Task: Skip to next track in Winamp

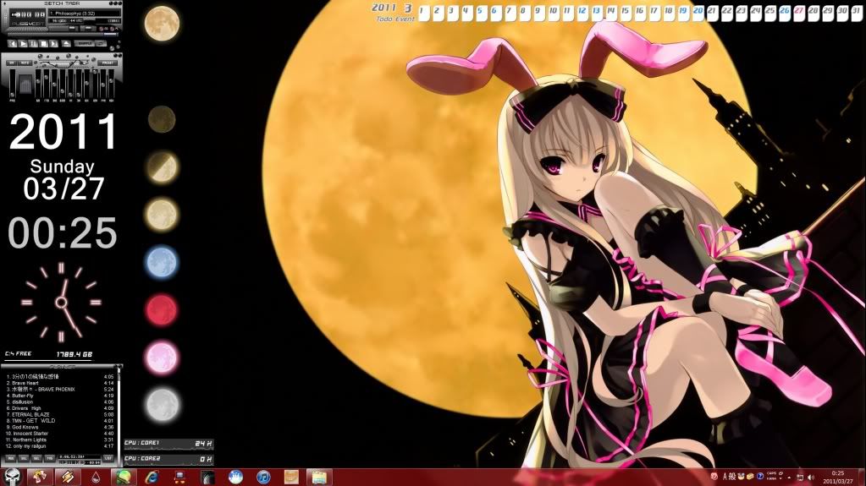Action: 53,44
